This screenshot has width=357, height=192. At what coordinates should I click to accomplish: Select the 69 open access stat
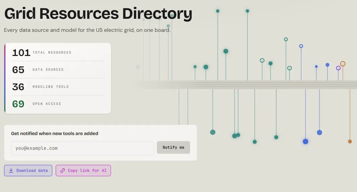click(x=58, y=104)
